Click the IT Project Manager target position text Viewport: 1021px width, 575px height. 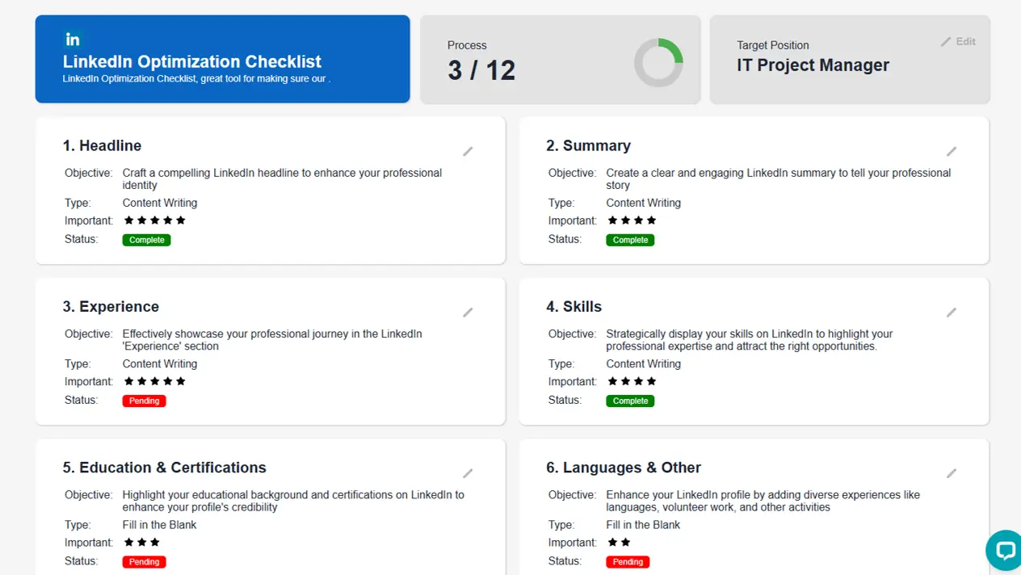[x=813, y=65]
